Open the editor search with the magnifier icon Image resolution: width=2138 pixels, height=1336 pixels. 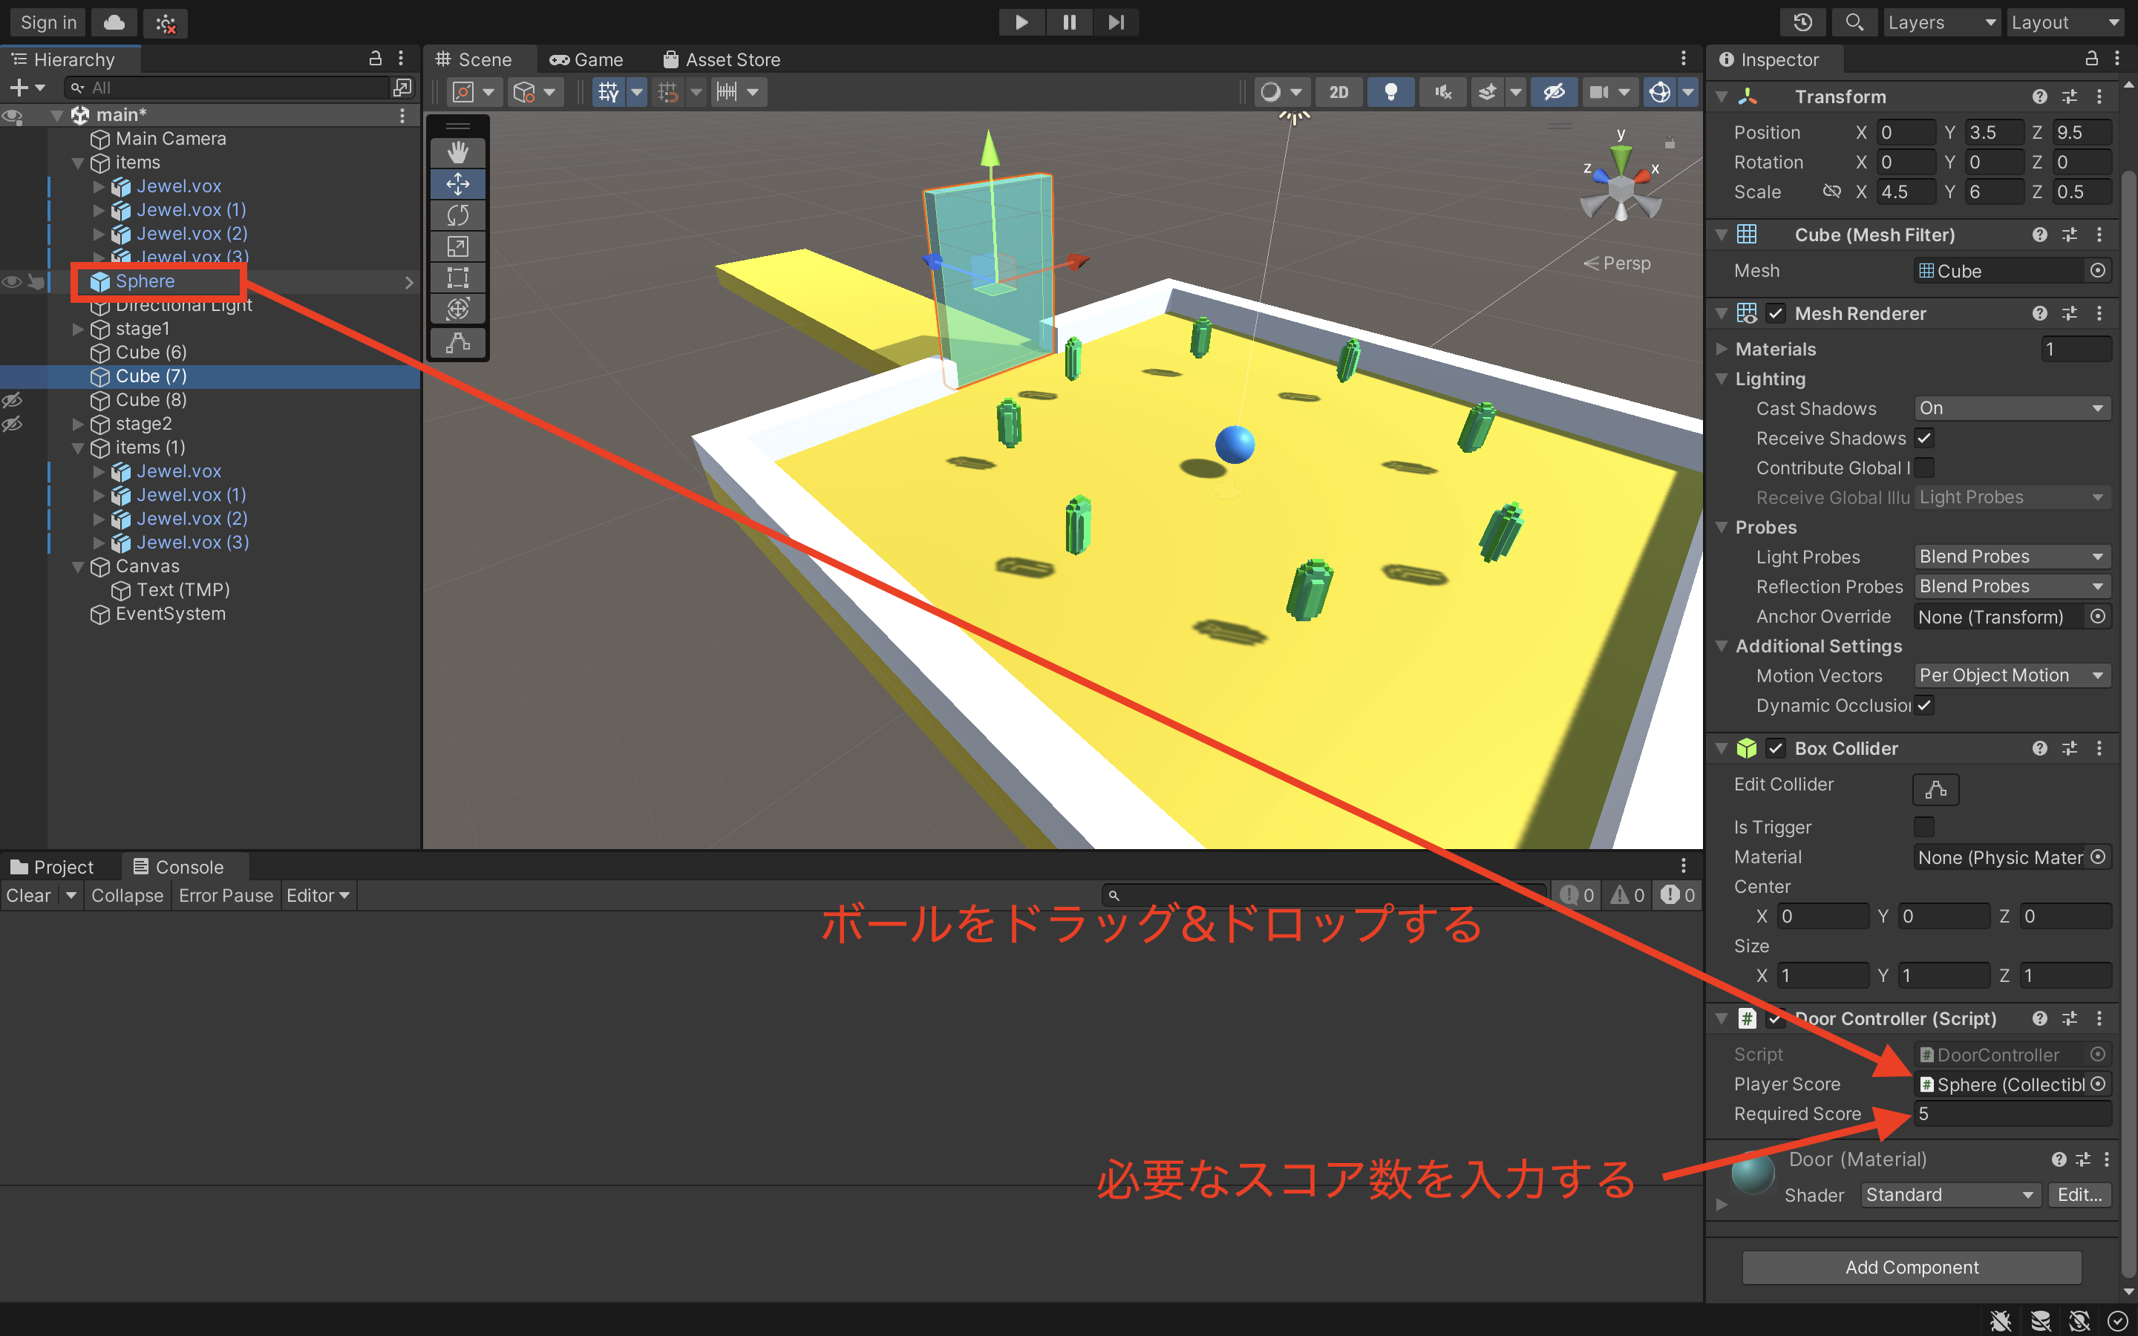1854,22
